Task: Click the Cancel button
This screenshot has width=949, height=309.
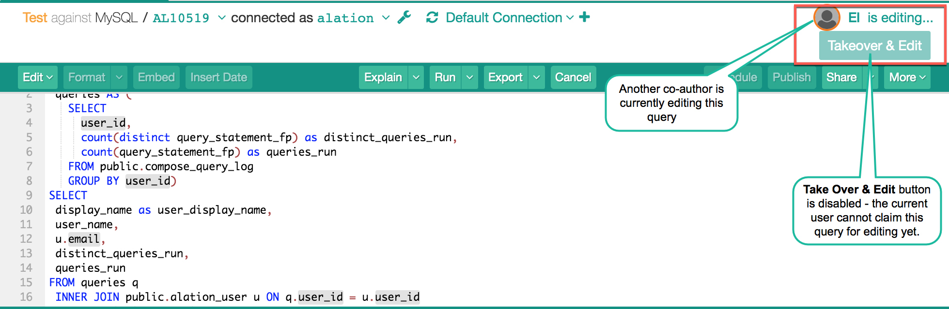Action: tap(573, 77)
